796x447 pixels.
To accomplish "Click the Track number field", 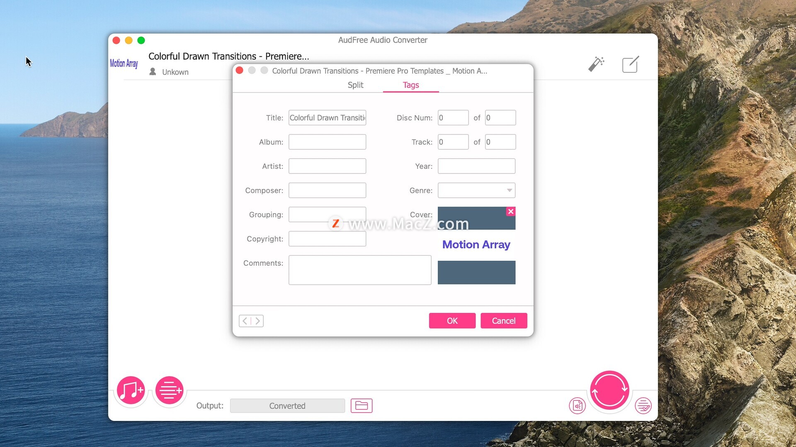I will click(x=453, y=142).
